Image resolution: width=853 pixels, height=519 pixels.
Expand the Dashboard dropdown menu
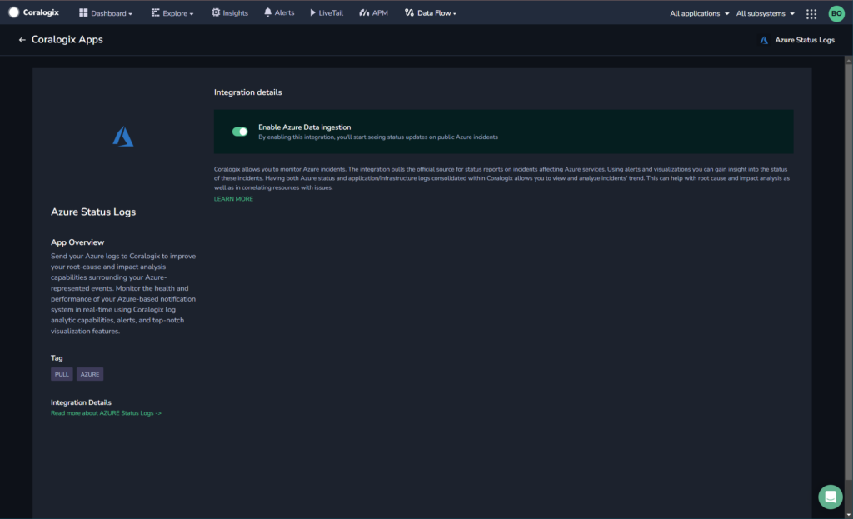106,13
